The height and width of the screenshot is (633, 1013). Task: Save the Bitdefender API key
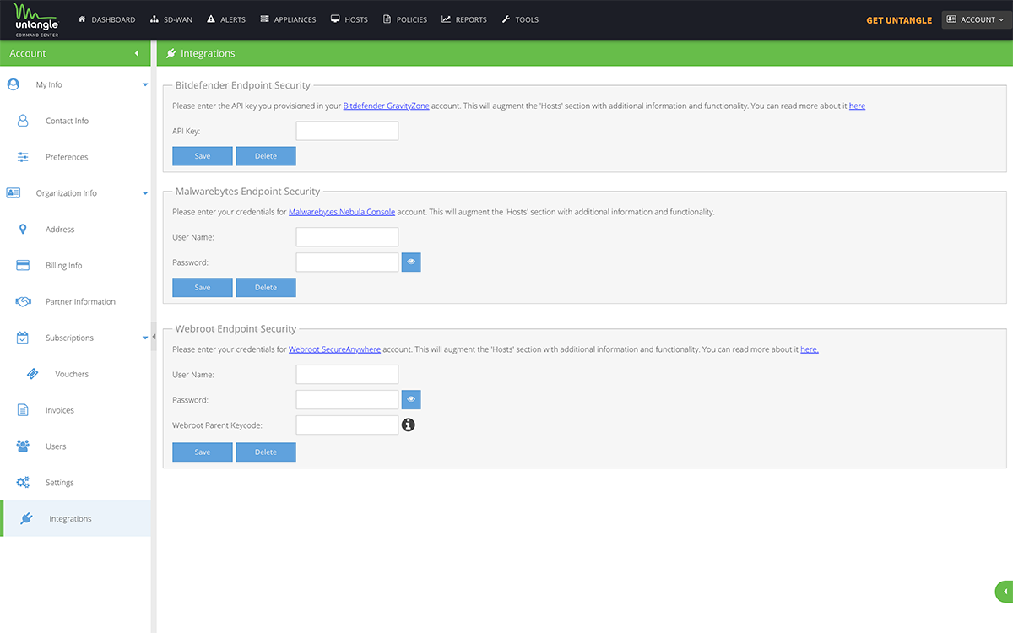(203, 156)
